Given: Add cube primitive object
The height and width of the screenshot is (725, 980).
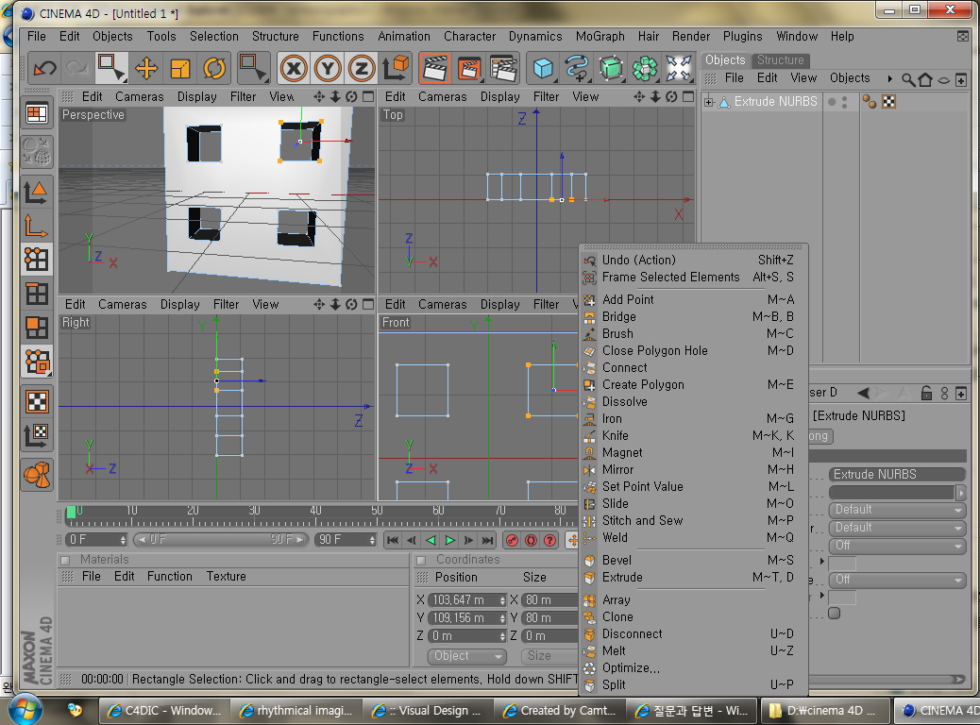Looking at the screenshot, I should [543, 68].
